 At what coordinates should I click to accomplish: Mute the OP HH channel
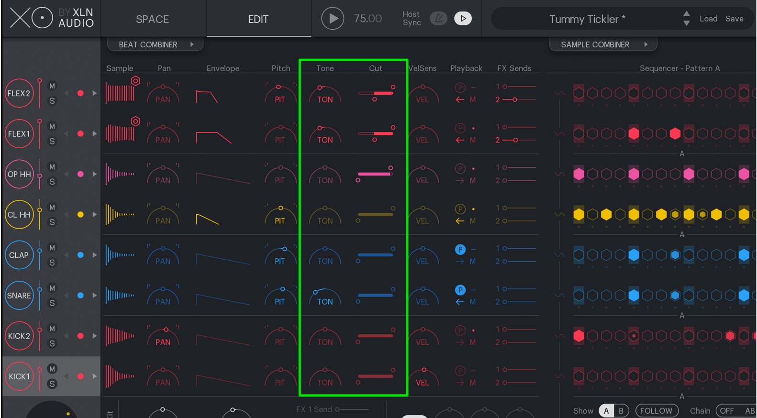(52, 167)
